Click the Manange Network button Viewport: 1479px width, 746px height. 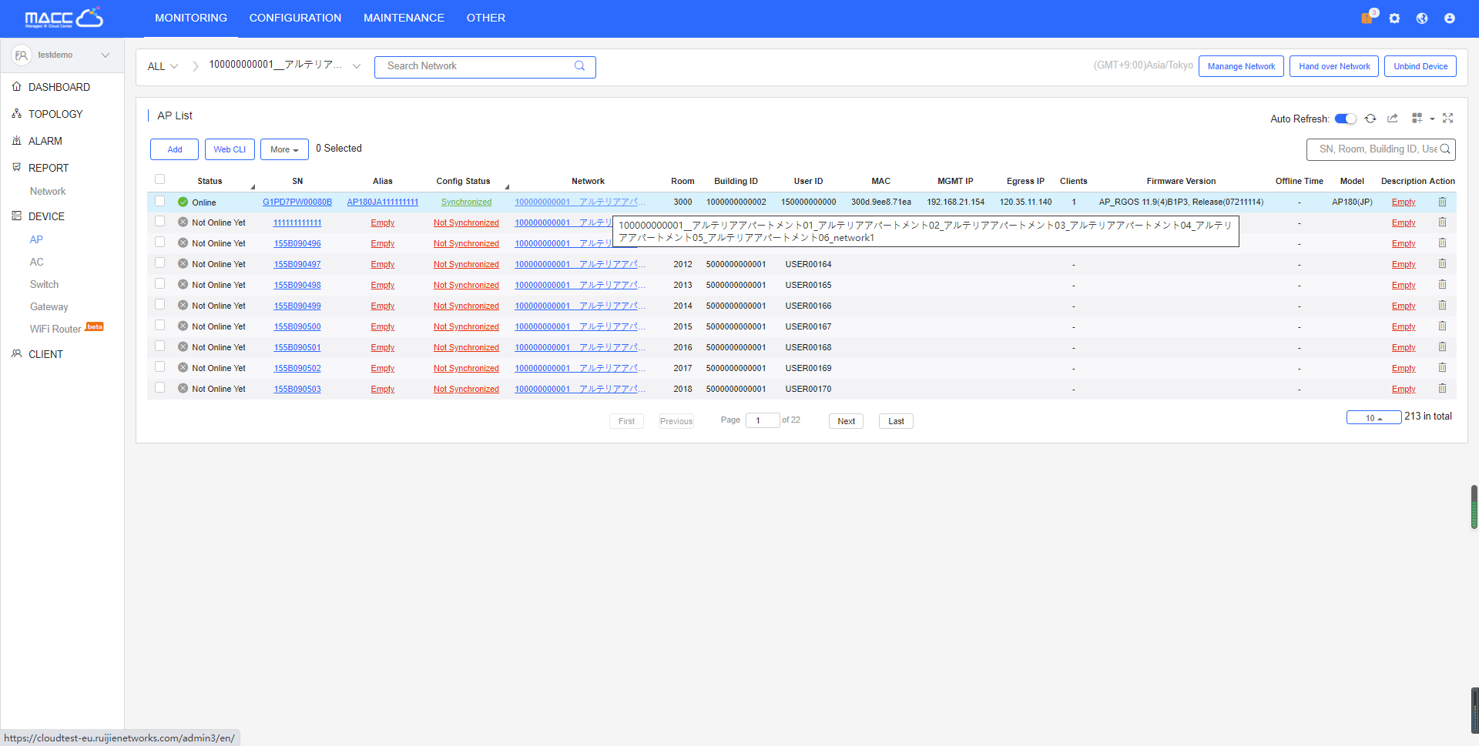[1241, 66]
